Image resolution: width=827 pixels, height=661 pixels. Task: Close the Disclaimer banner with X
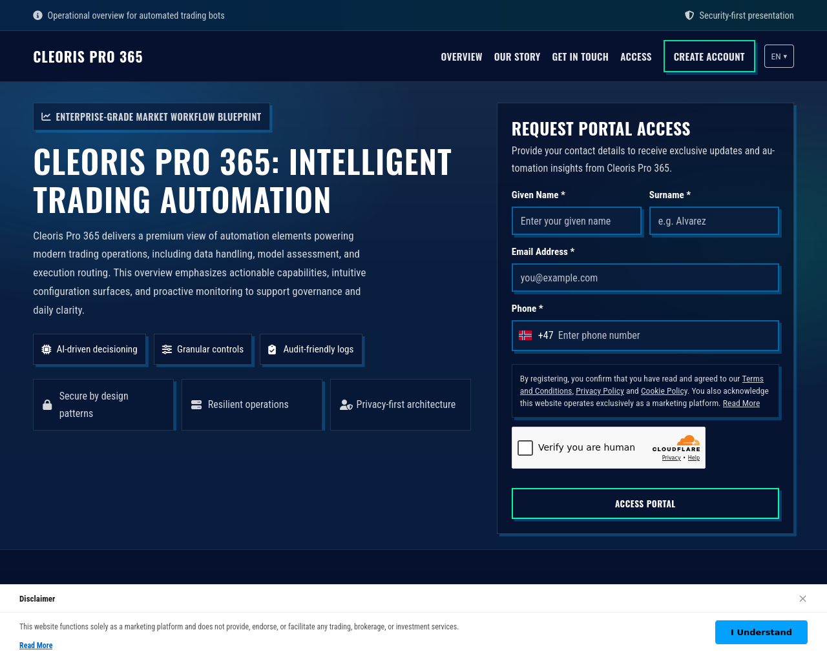(802, 598)
